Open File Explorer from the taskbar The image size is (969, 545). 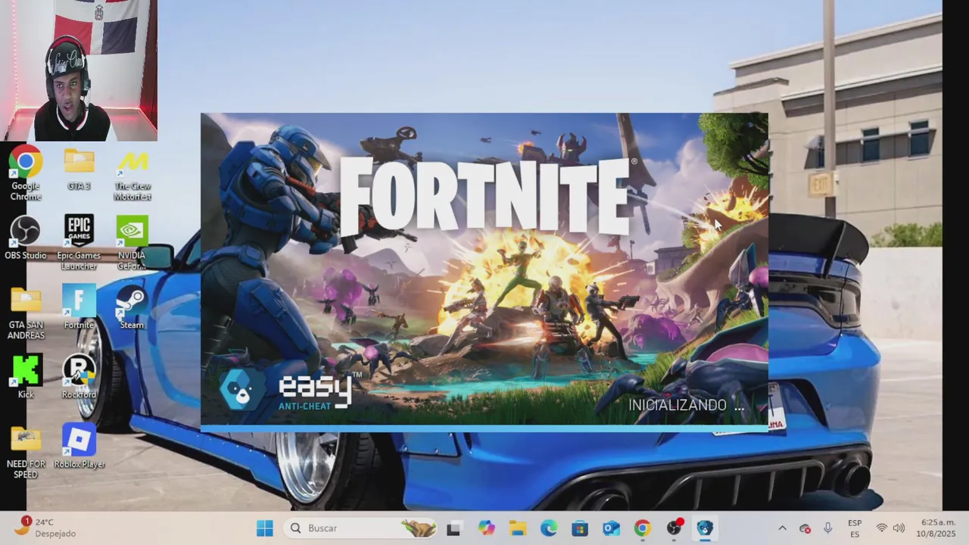click(x=517, y=528)
